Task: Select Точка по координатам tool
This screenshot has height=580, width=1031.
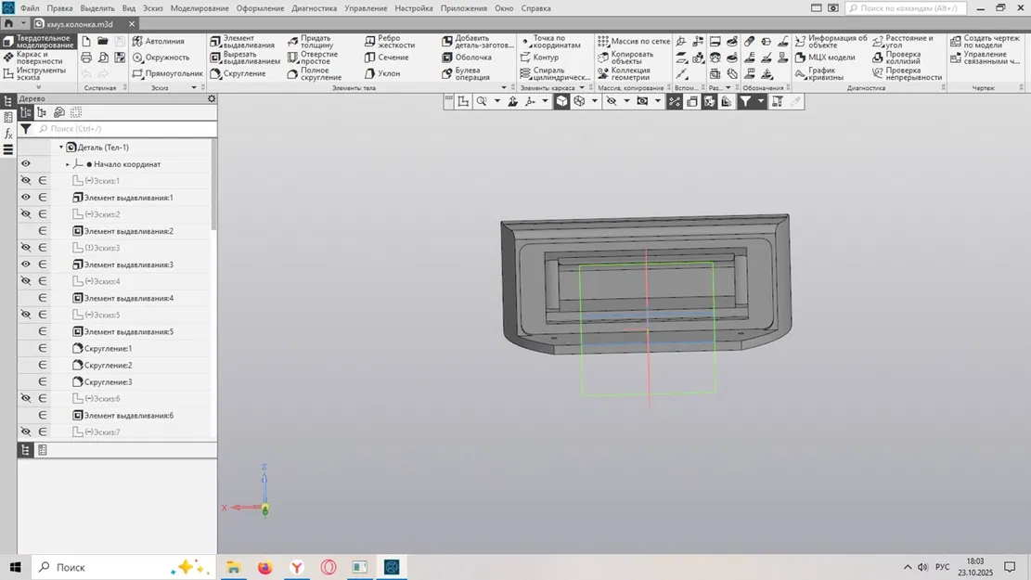Action: click(x=550, y=42)
